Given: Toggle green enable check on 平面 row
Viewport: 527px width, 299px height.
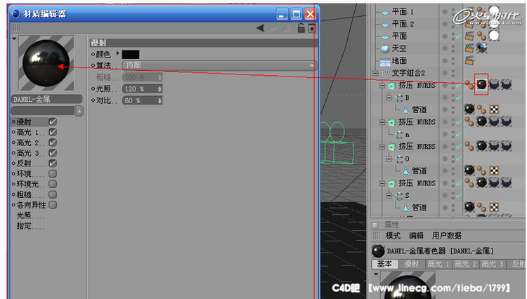Looking at the screenshot, I should click(459, 36).
